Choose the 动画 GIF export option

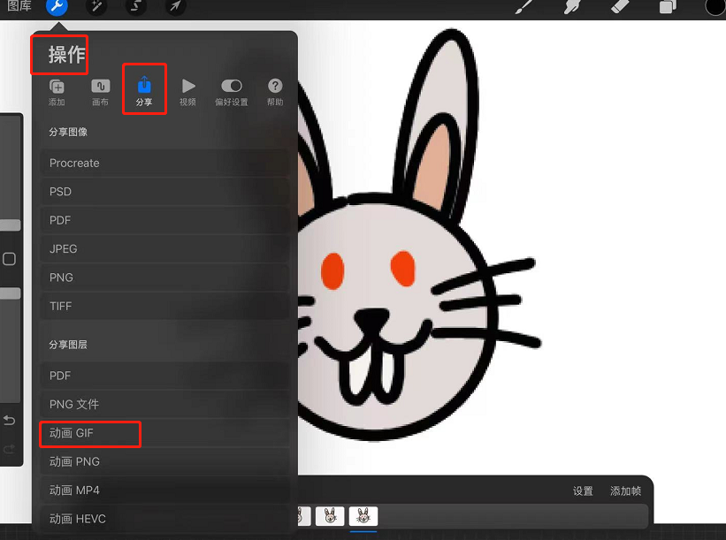[90, 434]
